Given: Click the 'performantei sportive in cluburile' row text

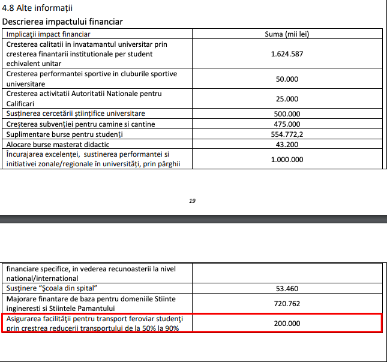Looking at the screenshot, I should (x=91, y=74).
